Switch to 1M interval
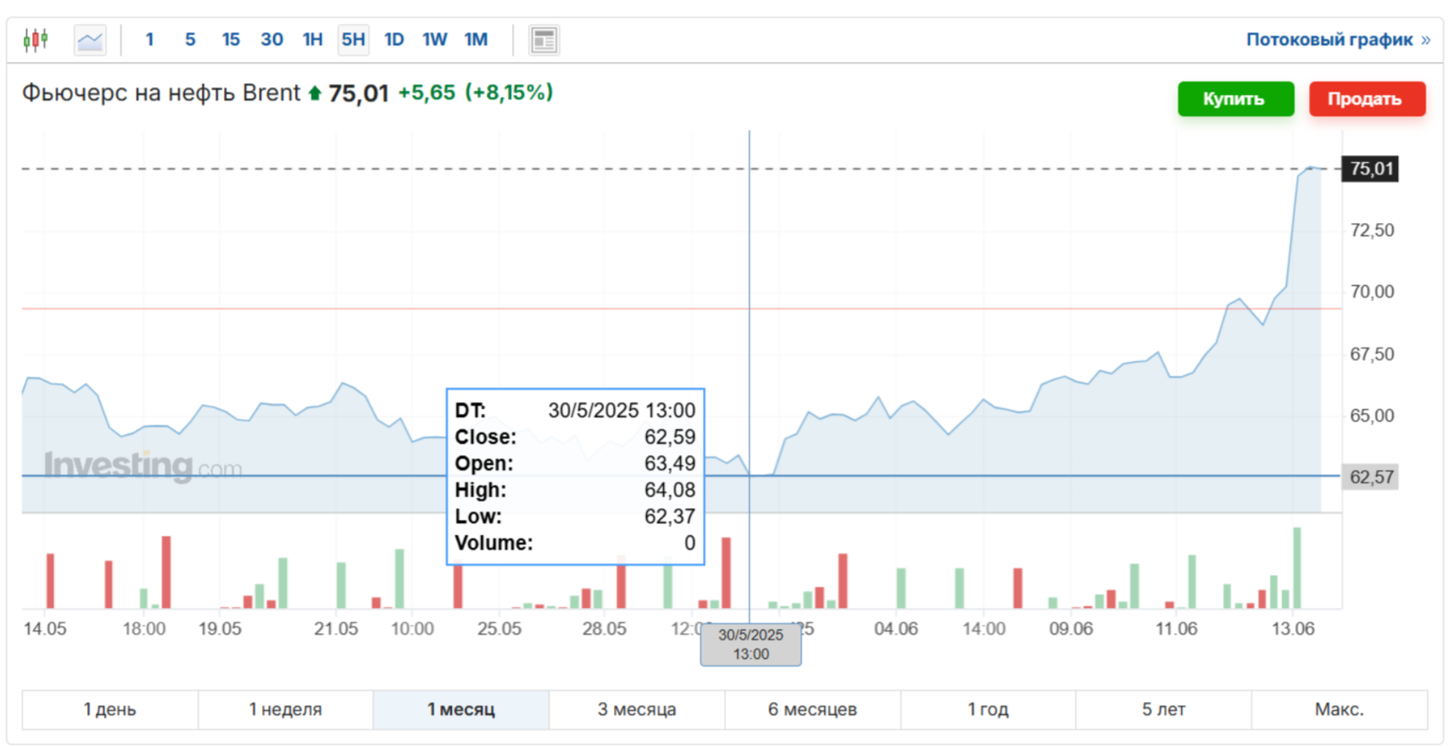 point(476,40)
